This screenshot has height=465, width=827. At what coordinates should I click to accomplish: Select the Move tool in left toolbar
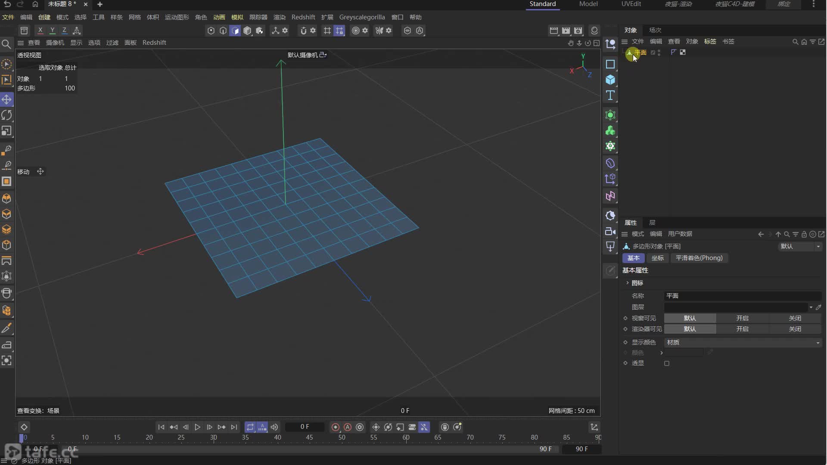(6, 99)
